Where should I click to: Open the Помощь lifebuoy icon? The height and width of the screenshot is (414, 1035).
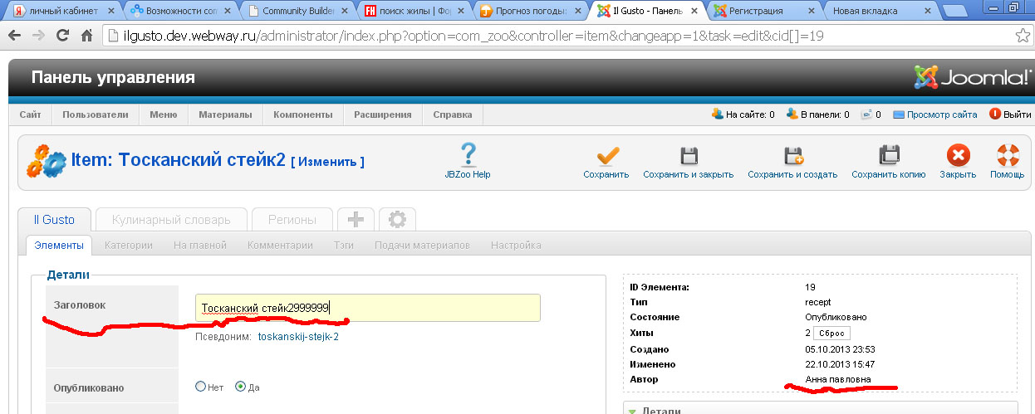click(1007, 156)
